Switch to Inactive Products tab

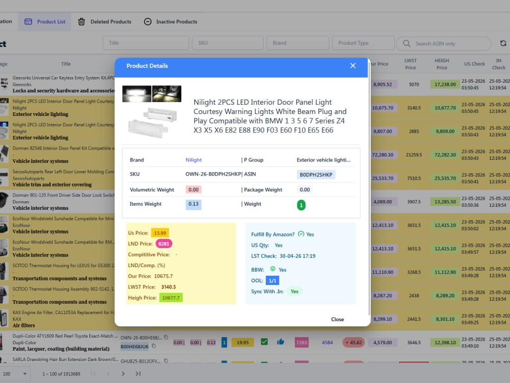pos(170,21)
